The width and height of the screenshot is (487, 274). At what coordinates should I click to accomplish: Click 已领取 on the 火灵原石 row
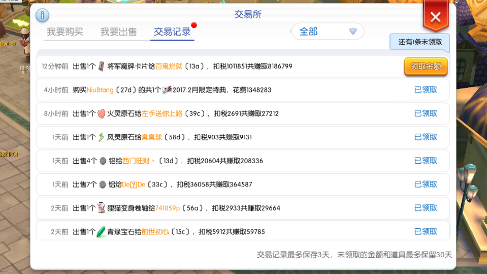click(x=426, y=113)
